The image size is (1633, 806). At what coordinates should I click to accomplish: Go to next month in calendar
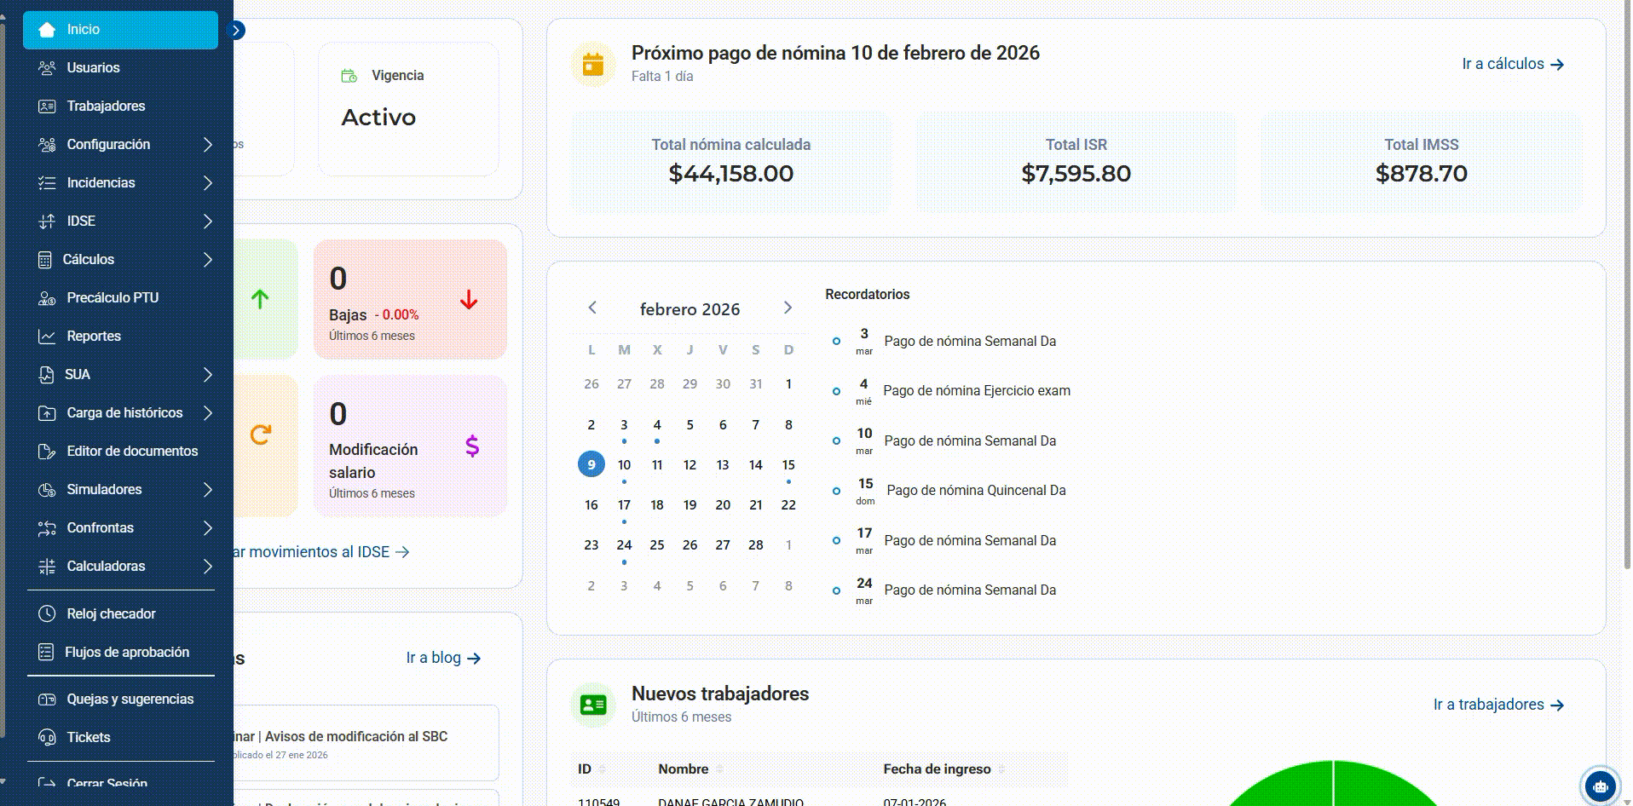(x=788, y=308)
